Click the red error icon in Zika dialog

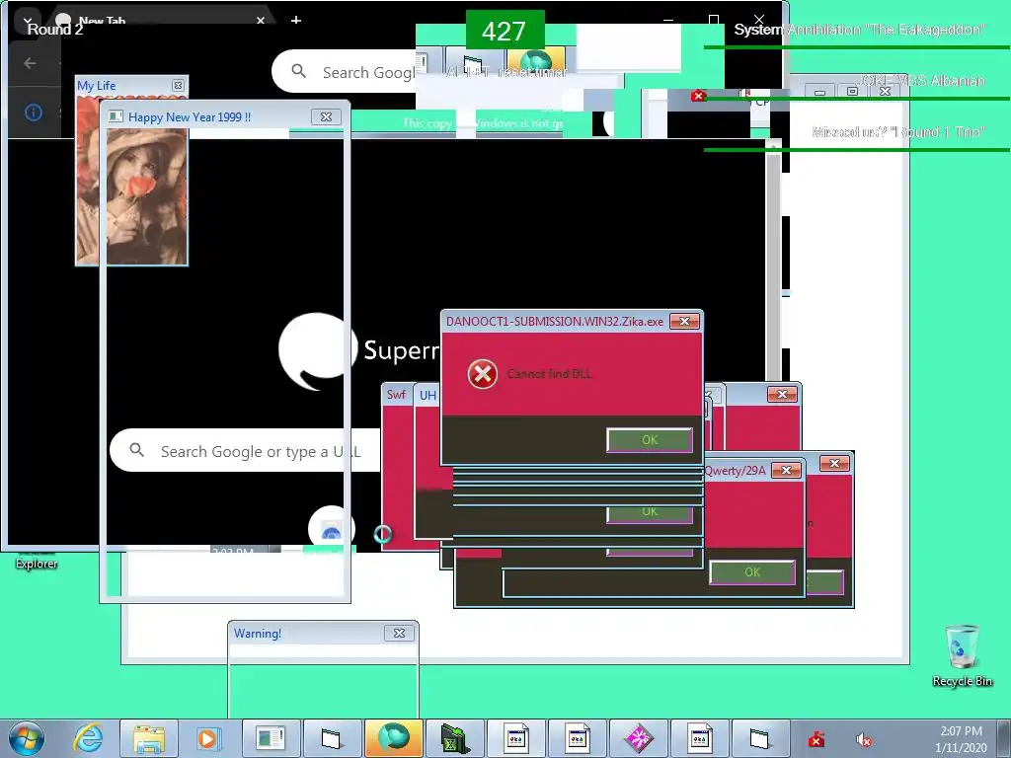[x=482, y=374]
